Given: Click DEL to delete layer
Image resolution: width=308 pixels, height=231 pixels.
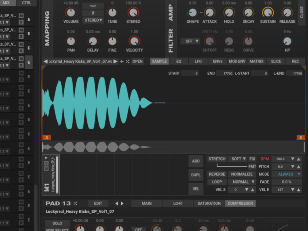Looking at the screenshot, I should tap(196, 189).
